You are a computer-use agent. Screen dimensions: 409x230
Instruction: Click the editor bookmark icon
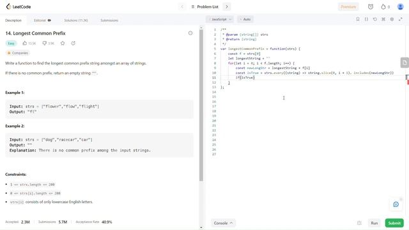(358, 19)
